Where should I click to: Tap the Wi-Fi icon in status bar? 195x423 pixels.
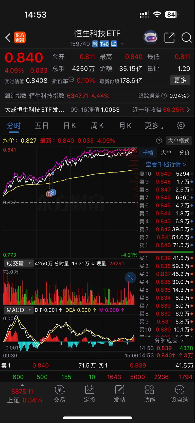[157, 14]
